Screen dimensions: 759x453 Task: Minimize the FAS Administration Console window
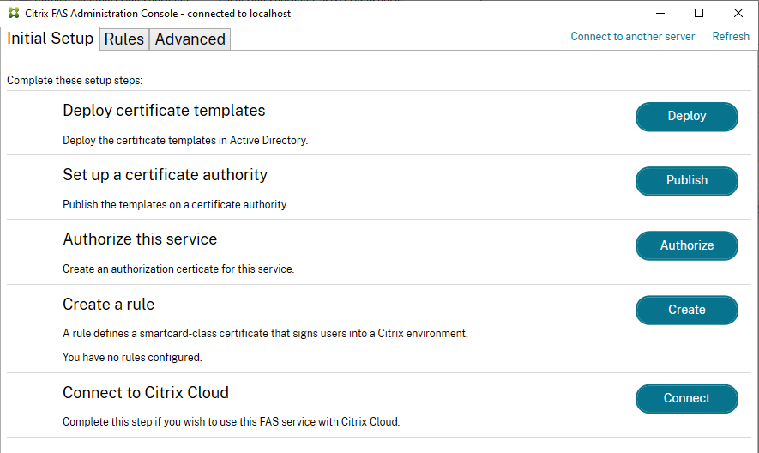660,13
